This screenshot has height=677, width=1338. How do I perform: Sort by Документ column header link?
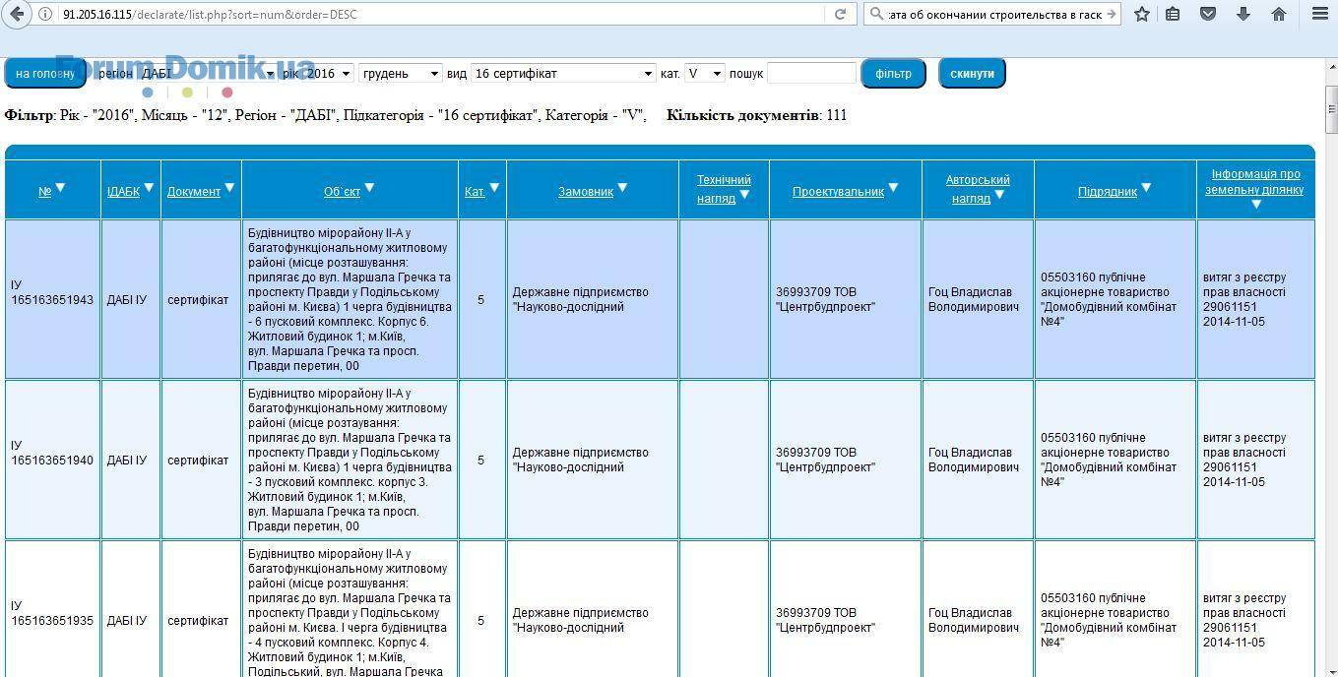(194, 192)
